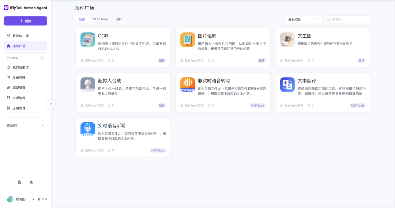
Task: Open the 实时语音听写 card title
Action: (112, 126)
